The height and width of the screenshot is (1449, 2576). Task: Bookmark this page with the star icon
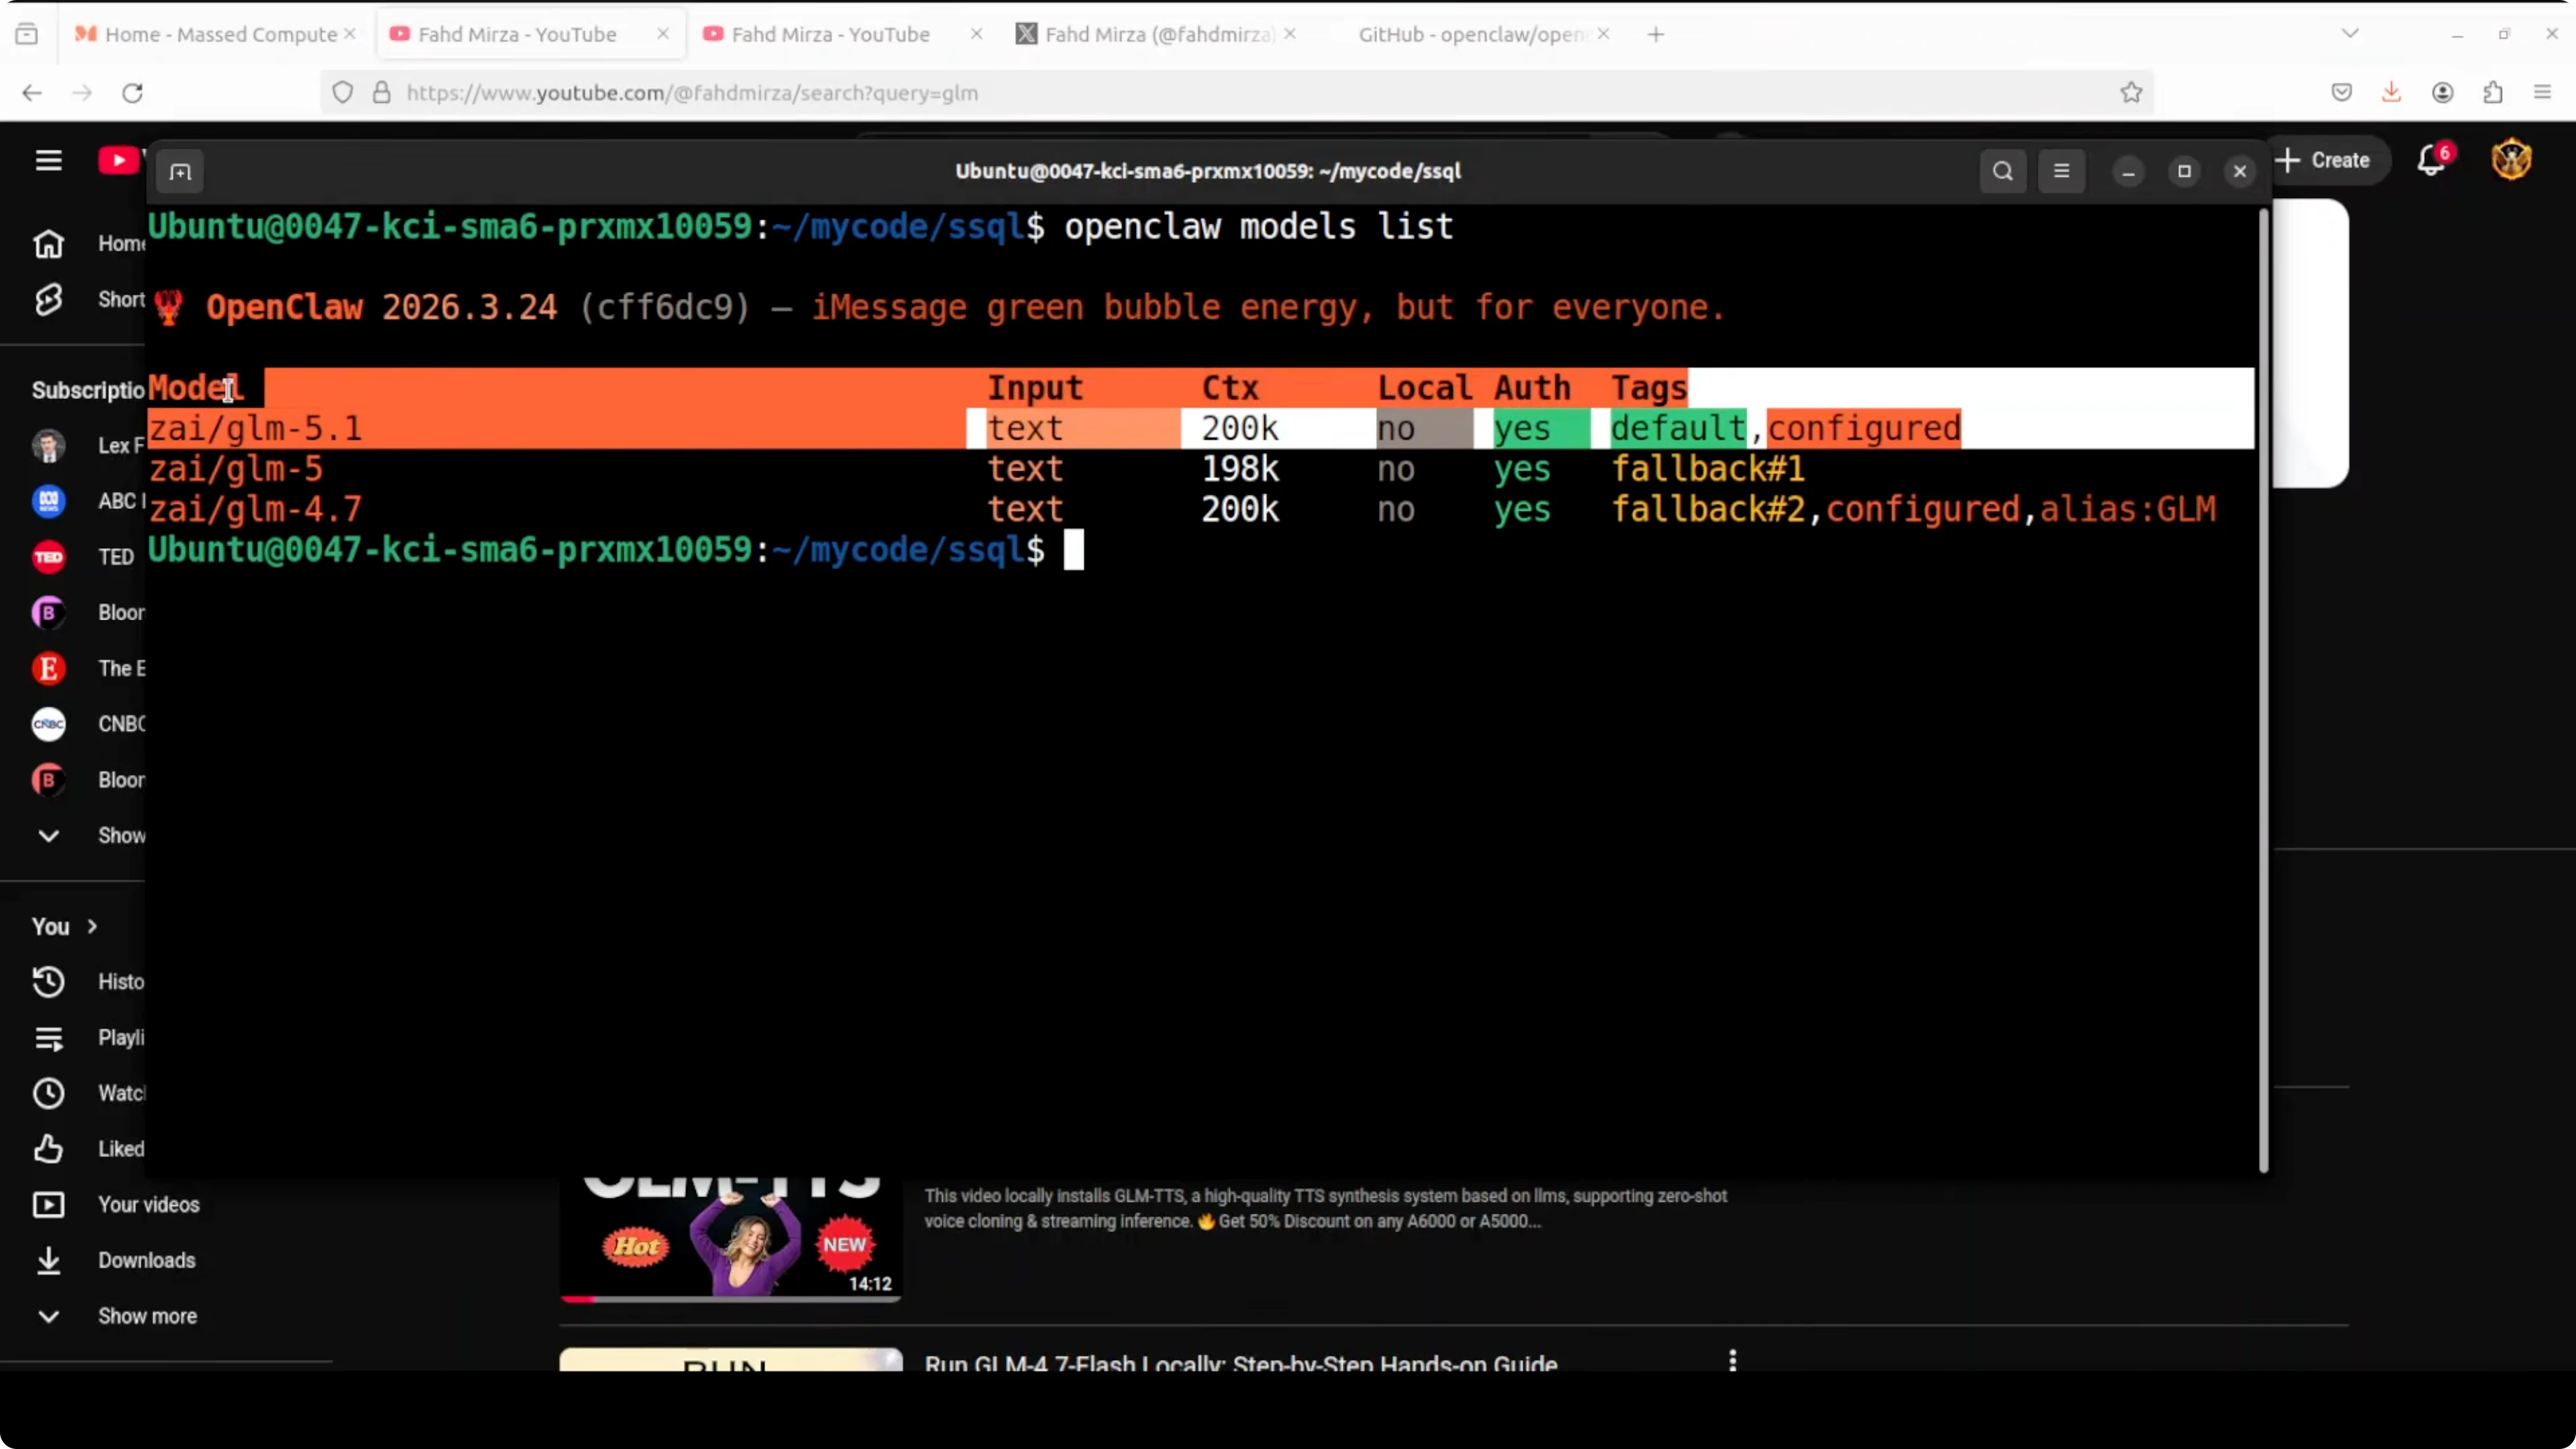(x=2131, y=92)
